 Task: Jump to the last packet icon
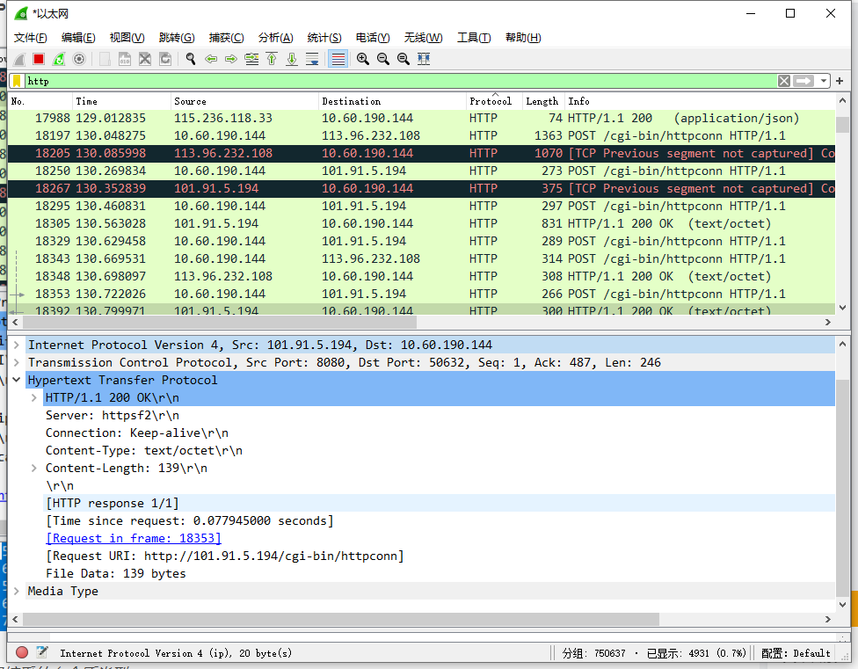[292, 59]
